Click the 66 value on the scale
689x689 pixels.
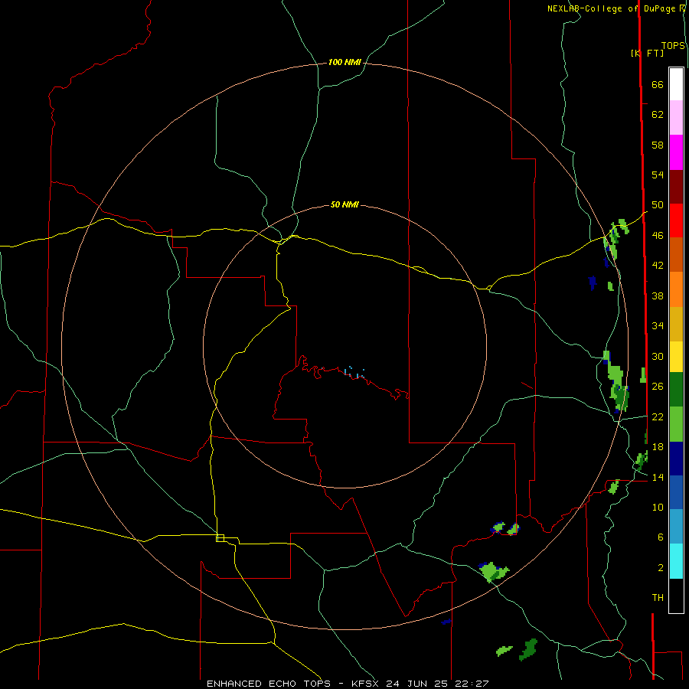click(x=658, y=85)
